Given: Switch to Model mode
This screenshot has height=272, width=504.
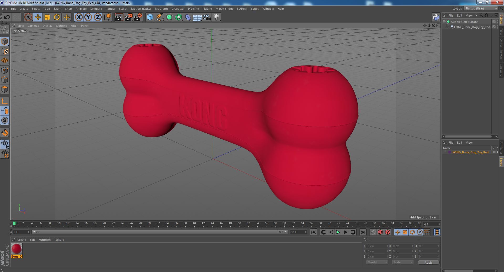Looking at the screenshot, I should coord(5,41).
